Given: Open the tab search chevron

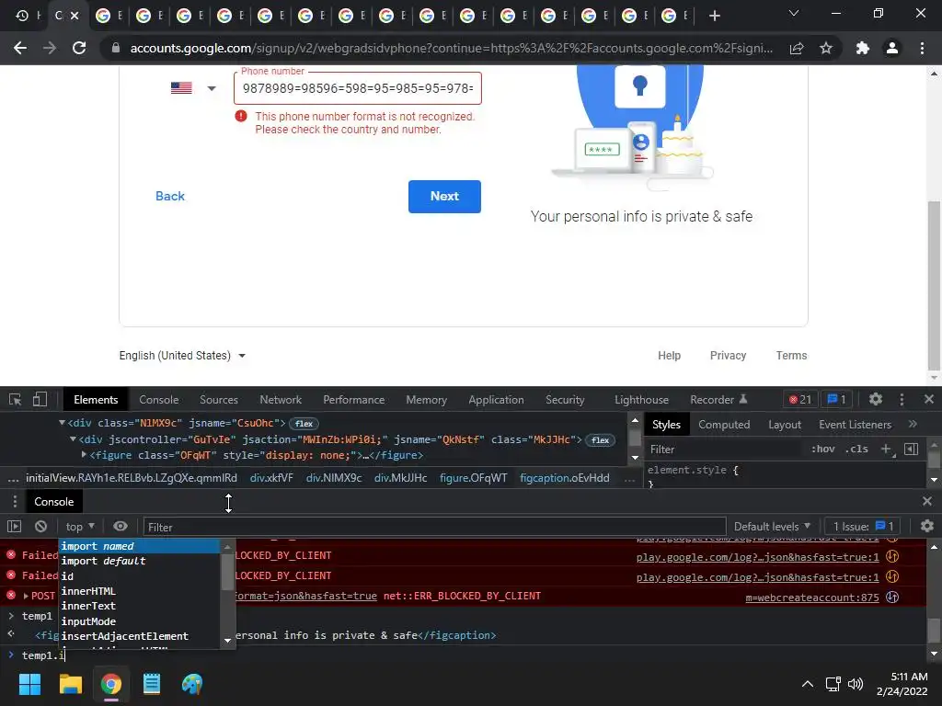Looking at the screenshot, I should coord(794,13).
